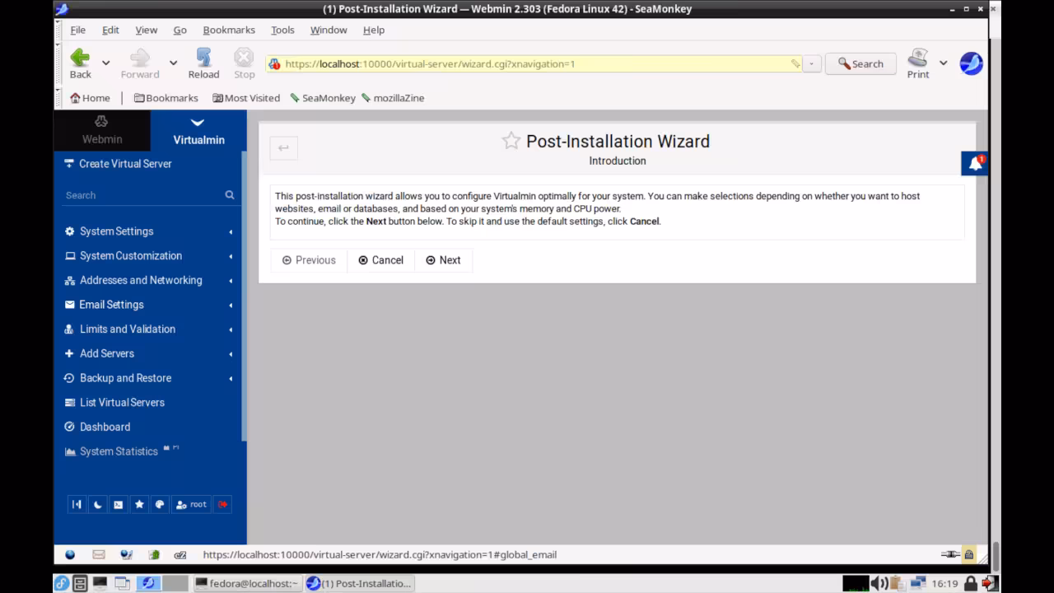Viewport: 1054px width, 593px height.
Task: Click the Forward navigation icon
Action: [x=140, y=58]
